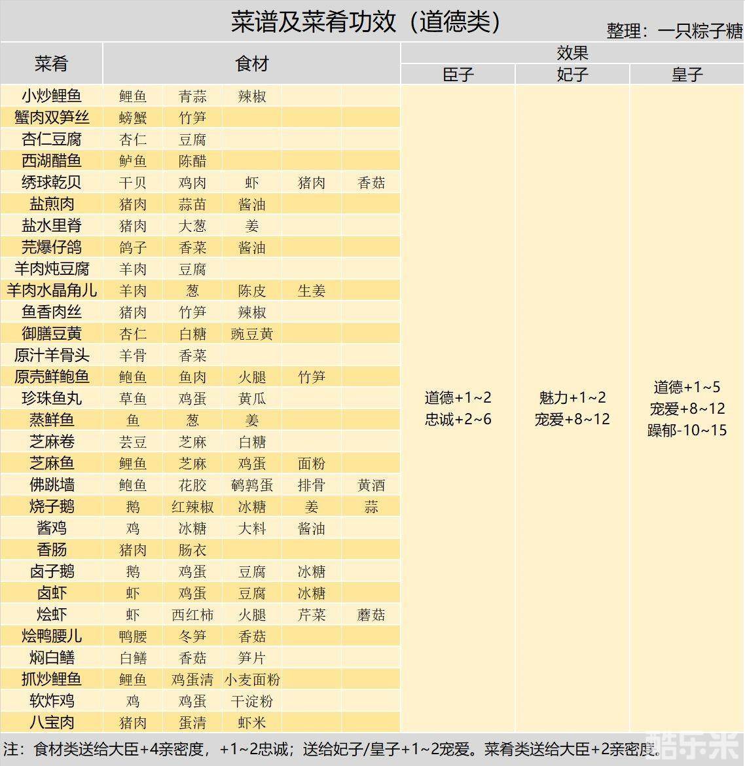Select the 食材 column header
Image resolution: width=745 pixels, height=766 pixels.
[251, 64]
